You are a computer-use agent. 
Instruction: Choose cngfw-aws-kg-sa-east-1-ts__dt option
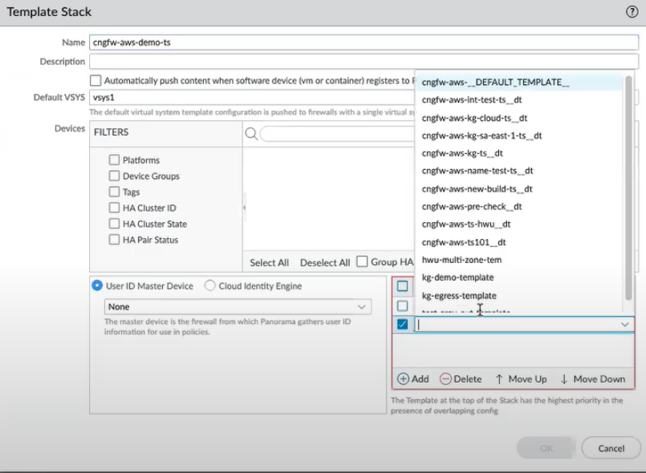pyautogui.click(x=519, y=135)
